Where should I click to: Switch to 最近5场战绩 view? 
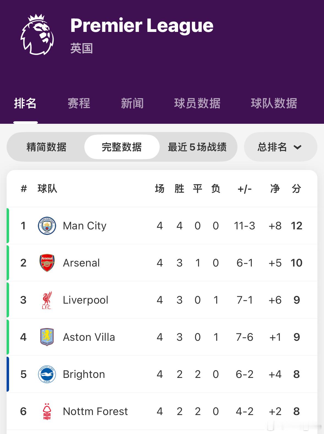click(197, 147)
